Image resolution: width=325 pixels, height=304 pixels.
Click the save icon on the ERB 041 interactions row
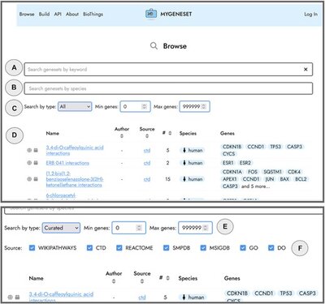(x=36, y=163)
